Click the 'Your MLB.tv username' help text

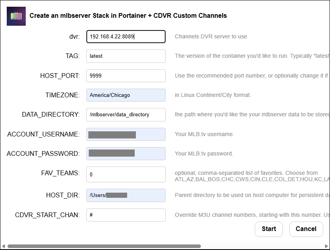(x=204, y=134)
